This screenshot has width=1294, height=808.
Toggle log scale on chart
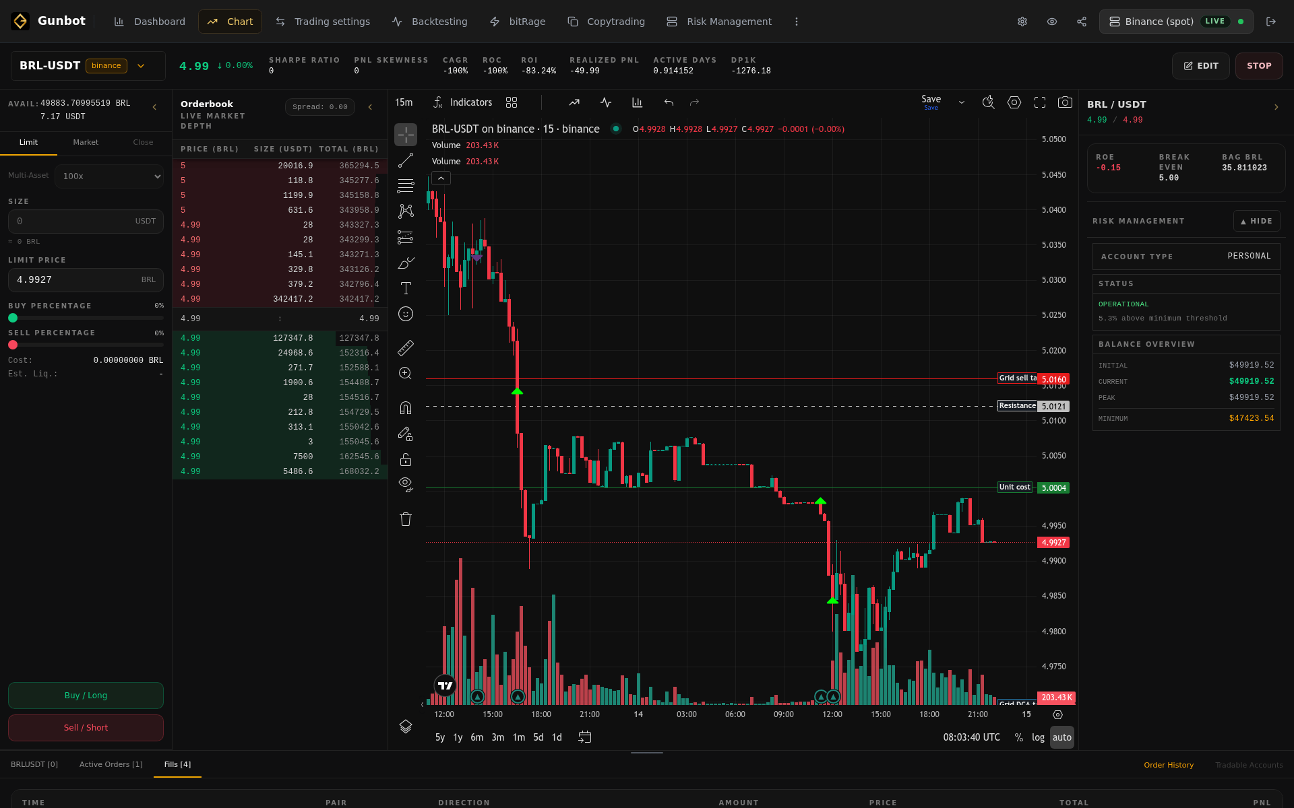tap(1038, 737)
